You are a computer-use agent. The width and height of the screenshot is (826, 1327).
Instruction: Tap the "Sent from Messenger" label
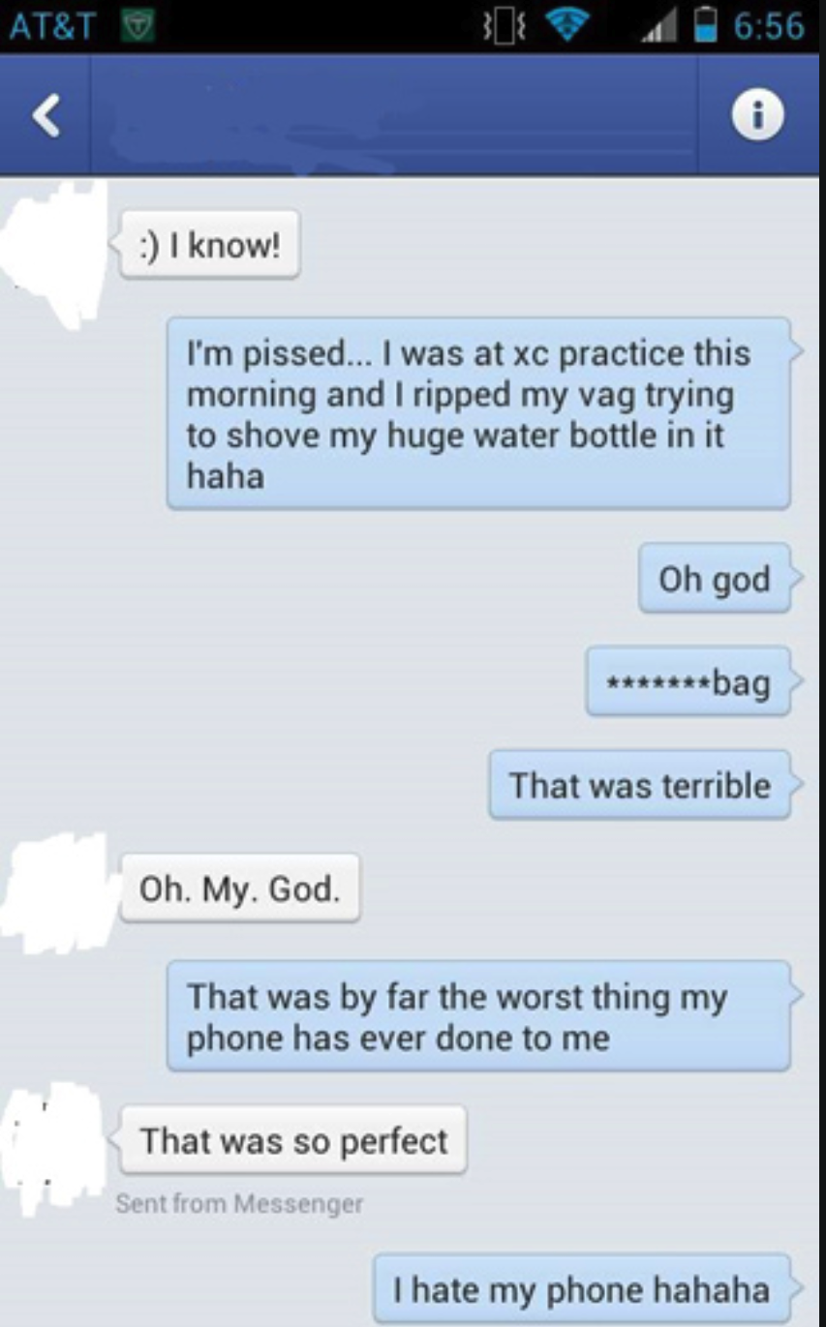tap(238, 1204)
